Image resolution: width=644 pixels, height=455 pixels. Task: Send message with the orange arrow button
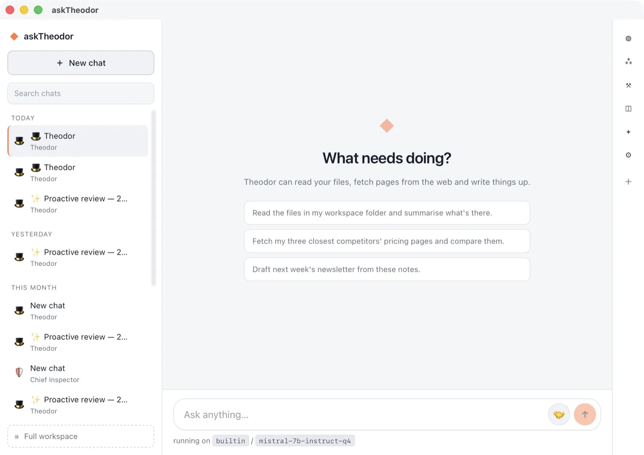[585, 415]
